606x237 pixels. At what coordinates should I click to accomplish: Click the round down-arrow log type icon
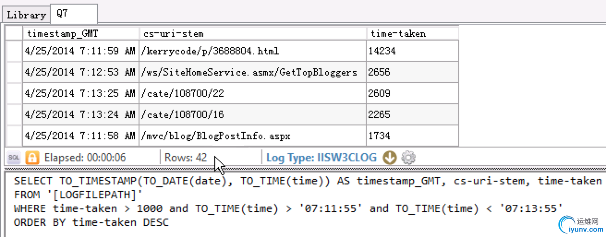[x=390, y=158]
